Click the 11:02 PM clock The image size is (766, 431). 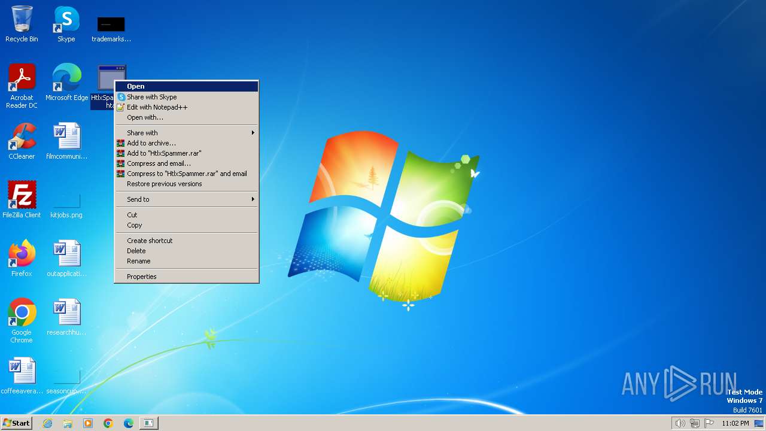point(735,423)
